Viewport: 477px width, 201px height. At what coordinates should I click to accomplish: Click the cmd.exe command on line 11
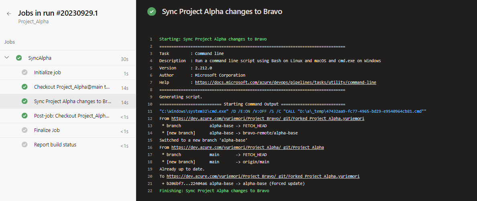coord(293,111)
